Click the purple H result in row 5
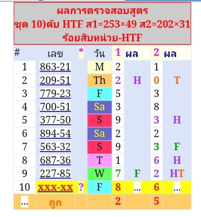 [x=177, y=120]
